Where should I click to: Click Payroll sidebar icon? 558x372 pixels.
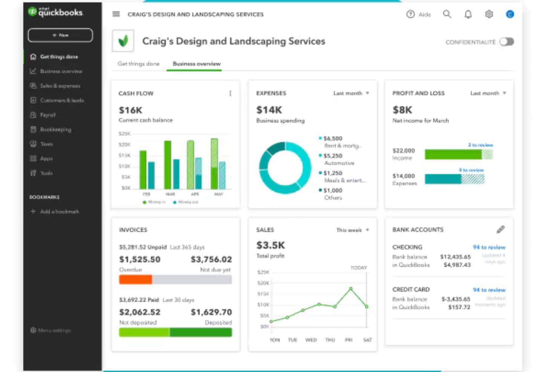point(33,115)
